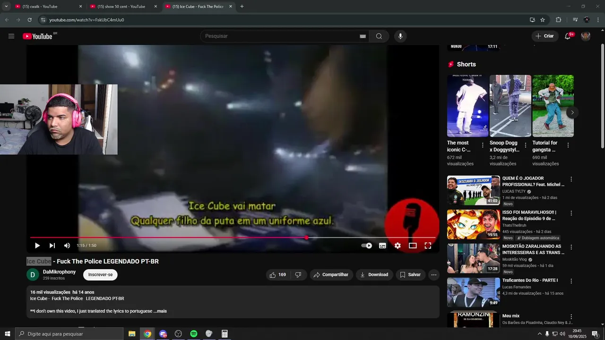Seek on the red video progress bar
605x340 pixels.
pos(233,238)
